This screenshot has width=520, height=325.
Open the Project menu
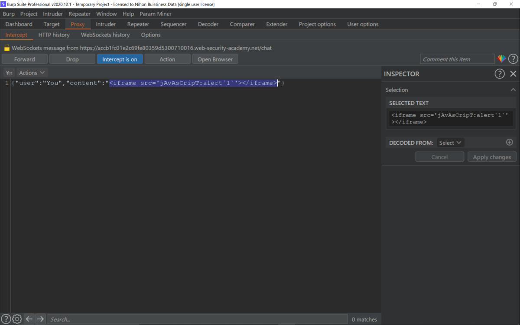pos(29,14)
